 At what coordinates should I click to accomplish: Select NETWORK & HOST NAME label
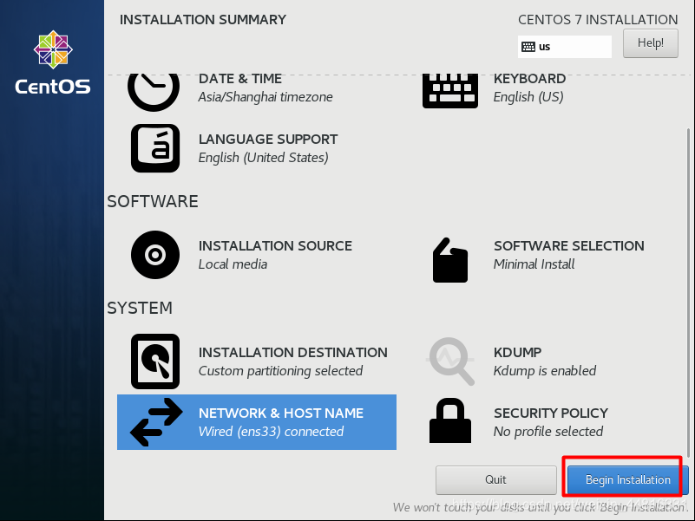(x=281, y=413)
